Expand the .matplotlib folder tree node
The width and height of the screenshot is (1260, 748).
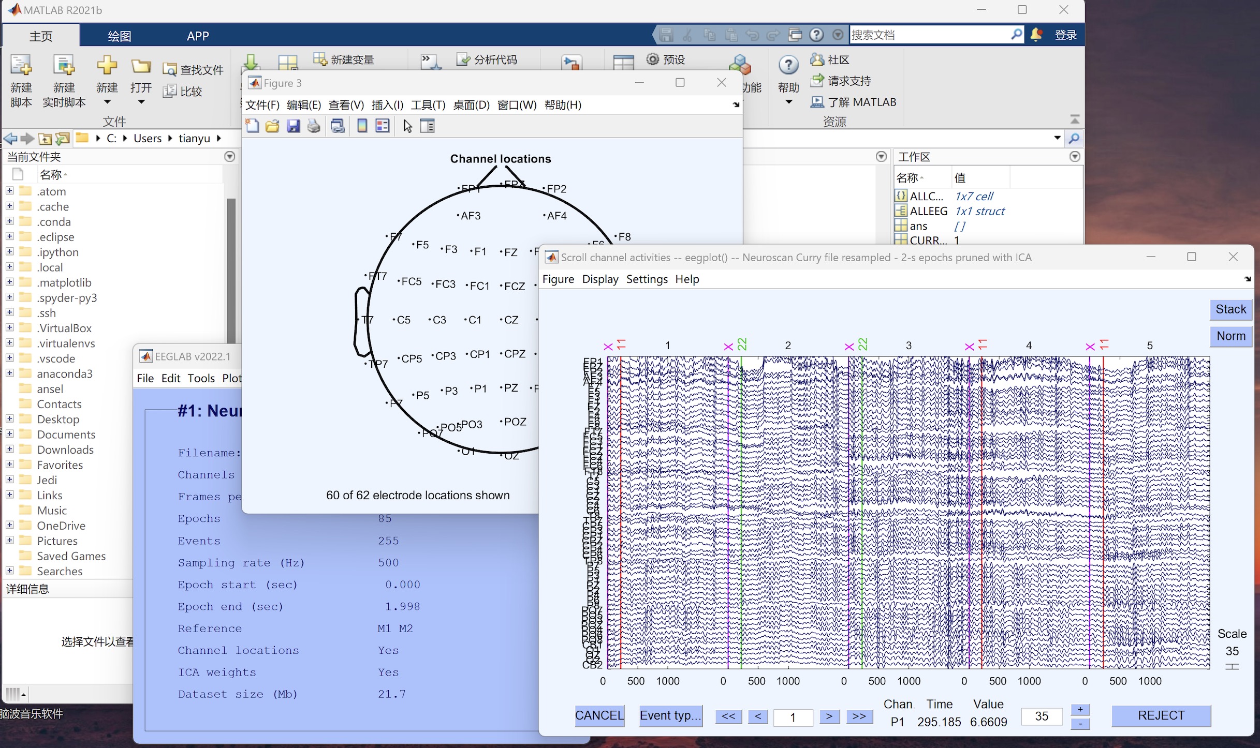point(9,282)
